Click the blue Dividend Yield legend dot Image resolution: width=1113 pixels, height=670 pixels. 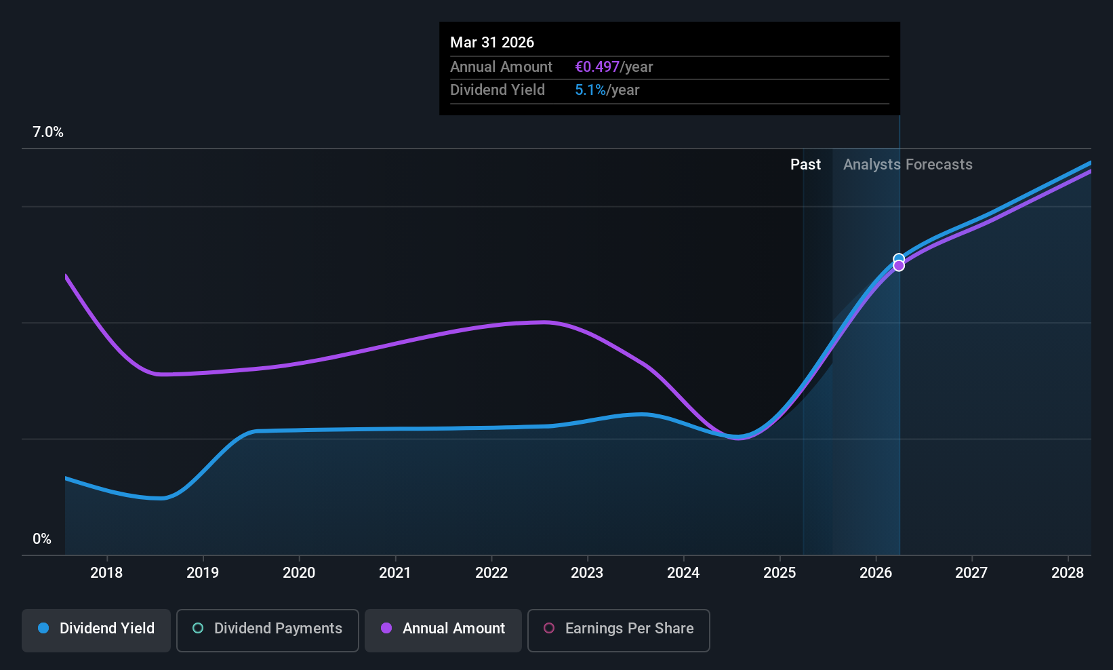tap(43, 628)
